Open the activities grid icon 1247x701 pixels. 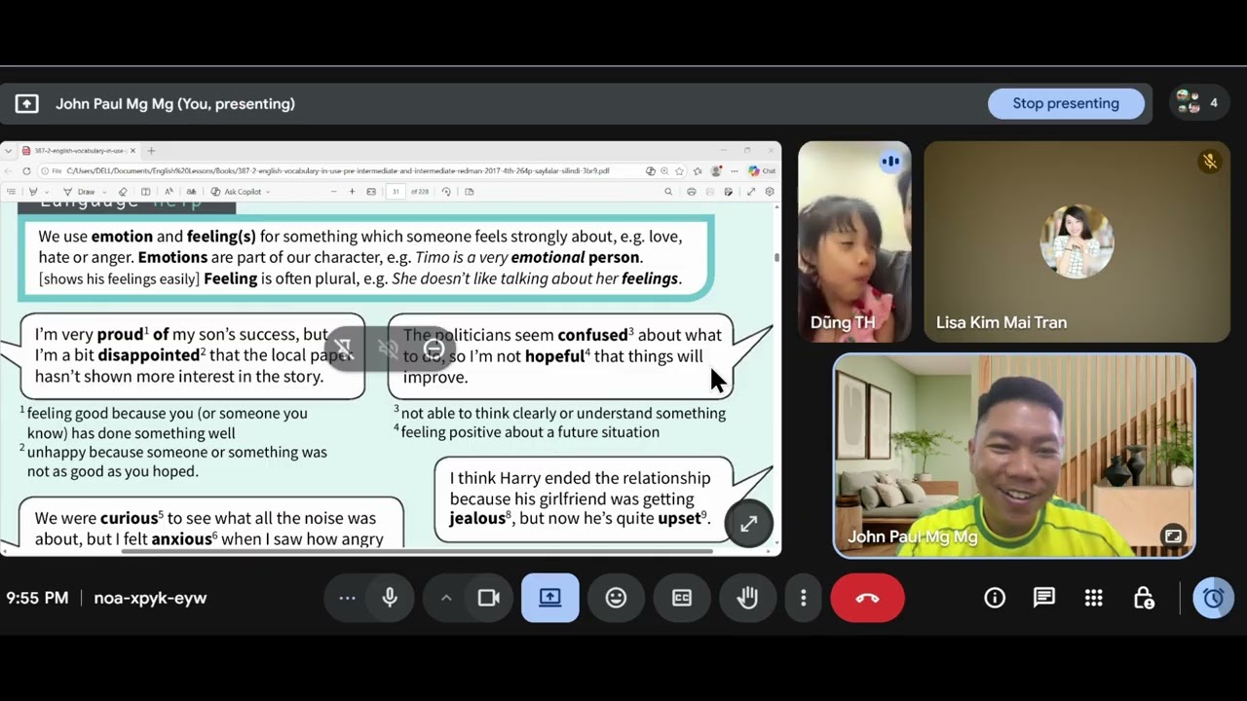tap(1094, 598)
